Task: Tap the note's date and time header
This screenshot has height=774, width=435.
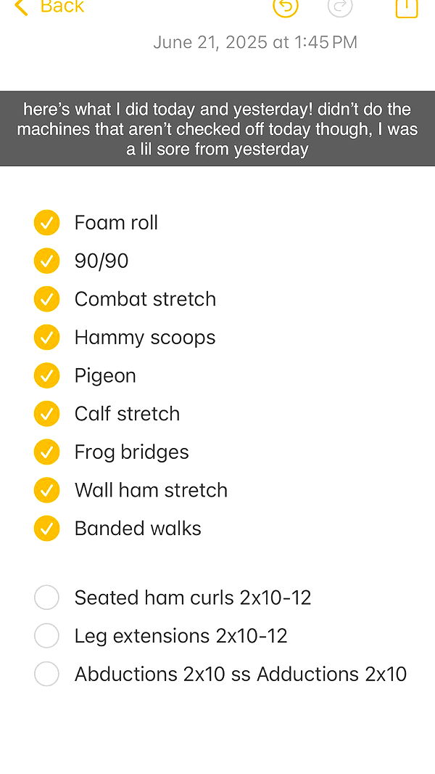Action: pyautogui.click(x=255, y=42)
